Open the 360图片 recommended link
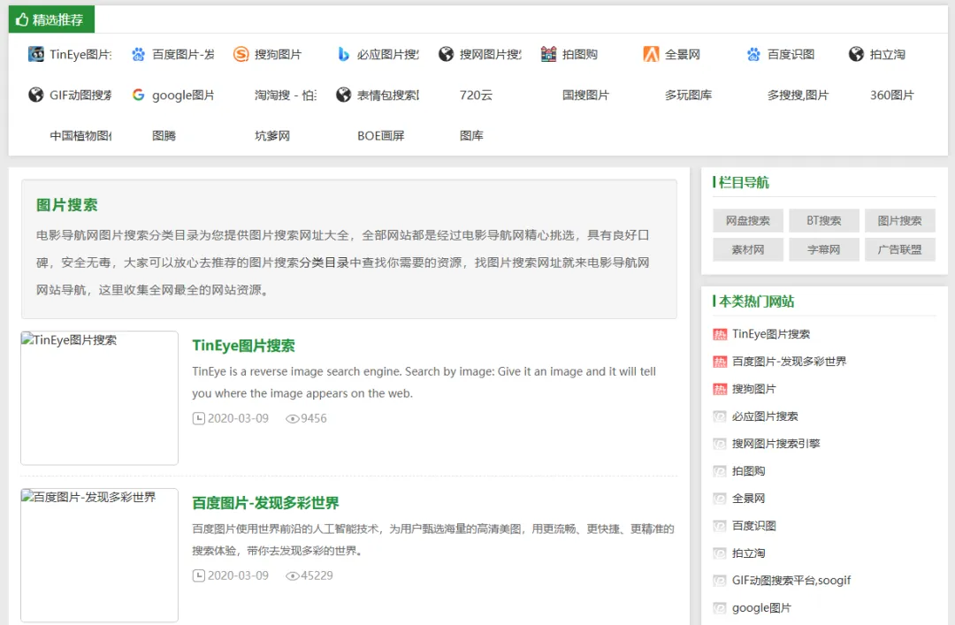This screenshot has width=955, height=625. (x=891, y=95)
